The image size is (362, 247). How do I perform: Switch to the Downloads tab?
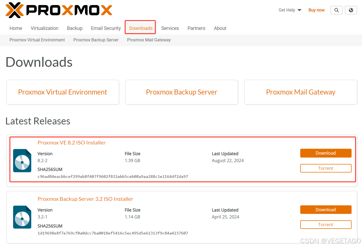point(140,28)
